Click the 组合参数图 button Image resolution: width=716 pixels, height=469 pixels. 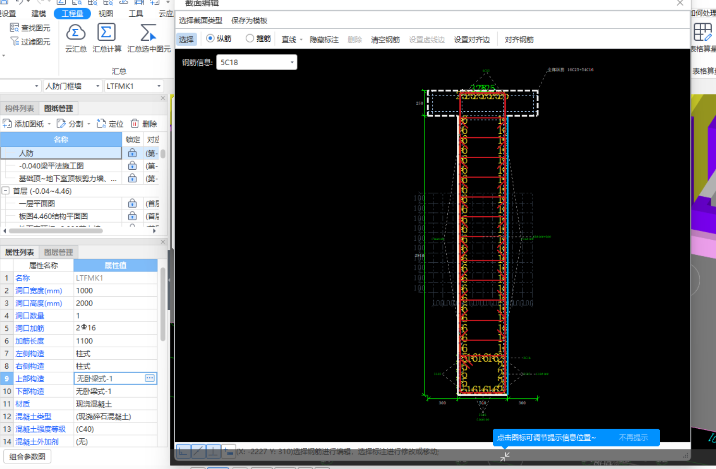[x=27, y=457]
